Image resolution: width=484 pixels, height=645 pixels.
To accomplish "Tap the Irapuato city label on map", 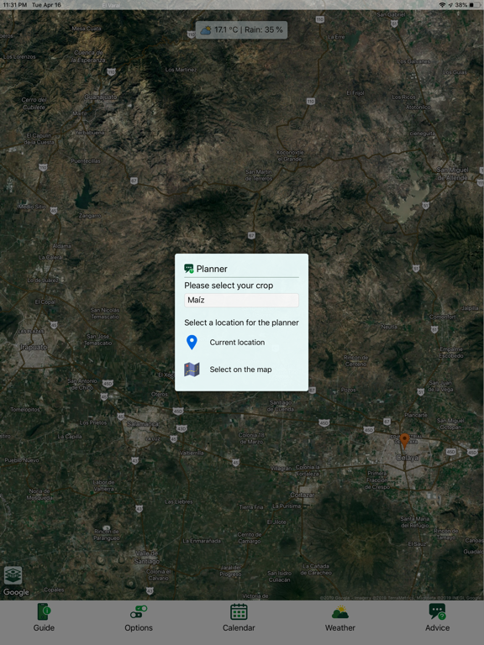I will 34,347.
